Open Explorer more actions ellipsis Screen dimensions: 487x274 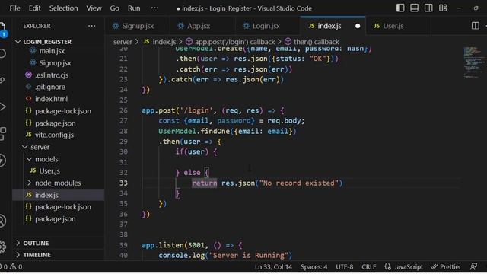pyautogui.click(x=91, y=26)
